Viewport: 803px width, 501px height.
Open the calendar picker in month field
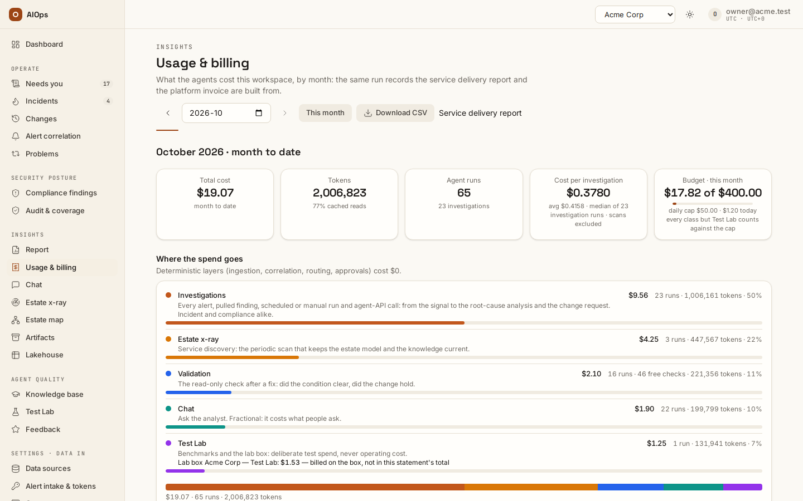tap(259, 113)
